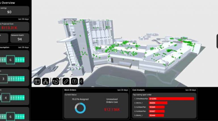Select the gauge showing value 3
Screen dimensions: 218x121
(3, 78)
